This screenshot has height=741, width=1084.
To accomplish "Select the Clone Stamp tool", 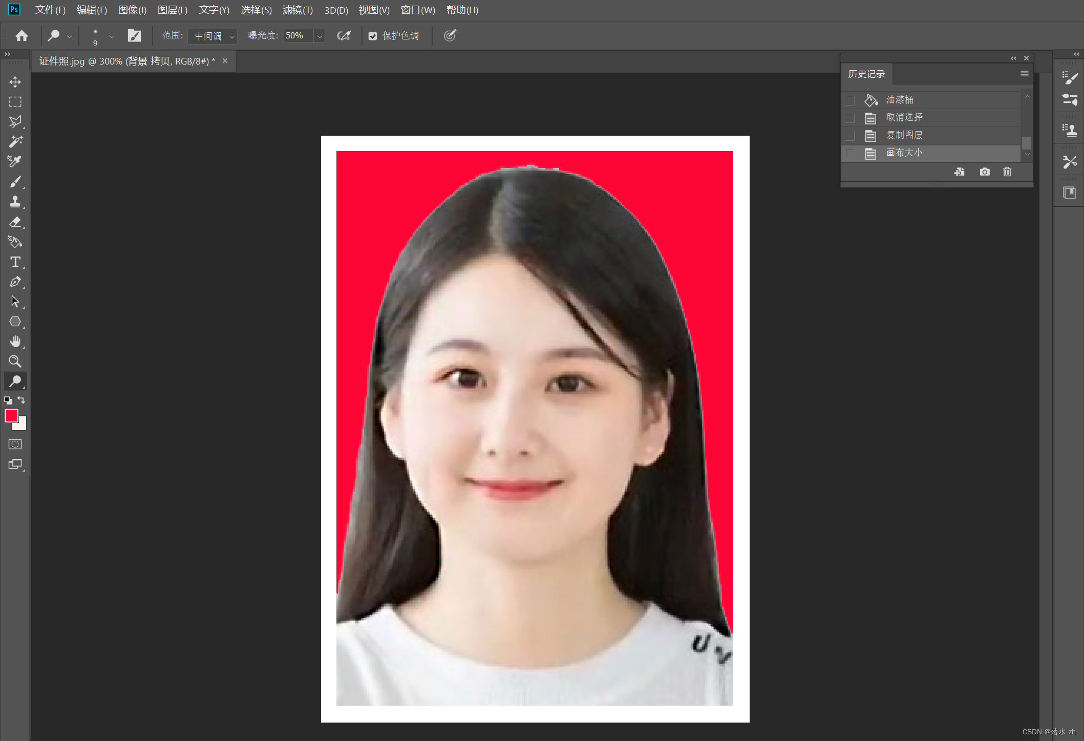I will coord(15,202).
